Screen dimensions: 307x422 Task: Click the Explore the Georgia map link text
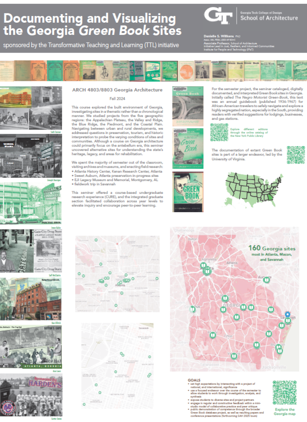(x=285, y=412)
